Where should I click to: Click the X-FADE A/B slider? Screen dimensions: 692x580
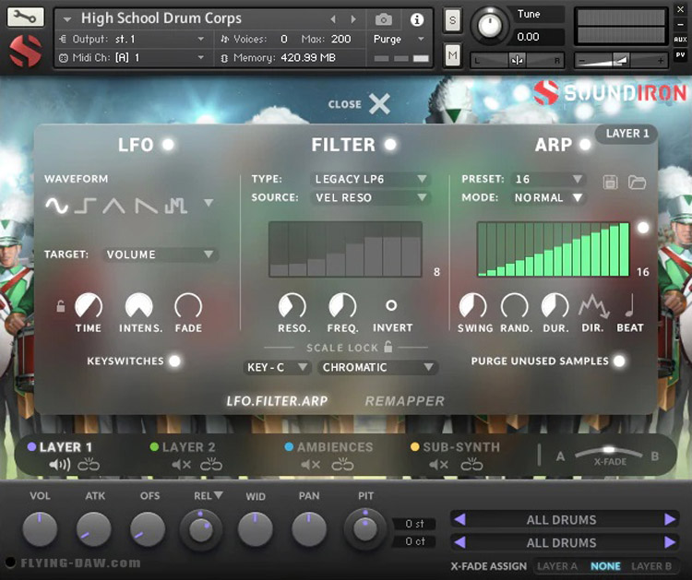tap(608, 453)
